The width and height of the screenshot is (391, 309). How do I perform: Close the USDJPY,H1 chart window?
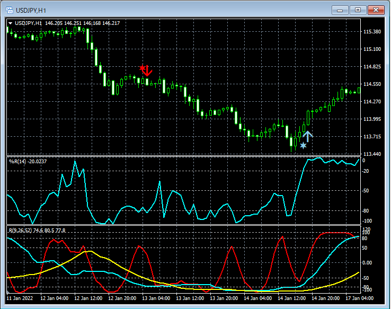pyautogui.click(x=376, y=10)
